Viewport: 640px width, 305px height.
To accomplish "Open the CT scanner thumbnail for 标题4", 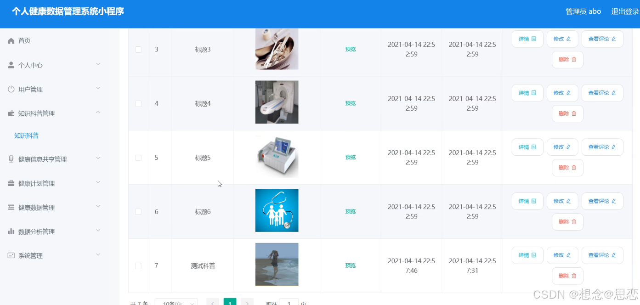I will tap(277, 102).
